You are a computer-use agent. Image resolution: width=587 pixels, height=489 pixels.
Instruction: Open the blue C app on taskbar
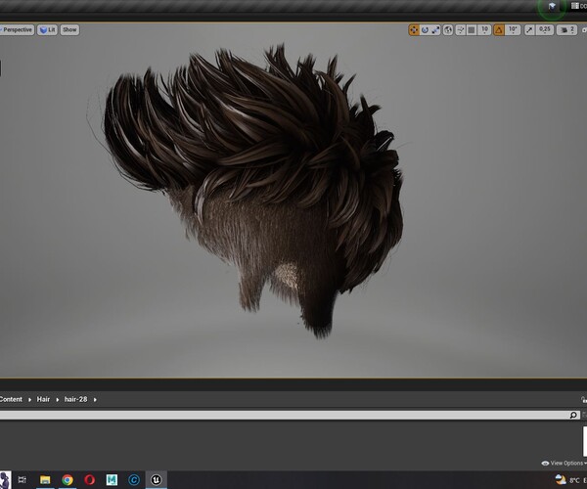tap(134, 479)
